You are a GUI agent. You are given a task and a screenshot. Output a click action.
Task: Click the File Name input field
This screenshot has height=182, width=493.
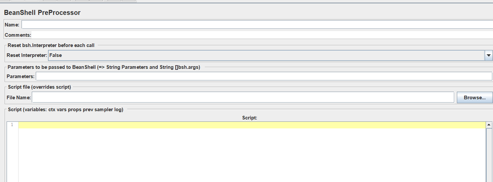243,97
